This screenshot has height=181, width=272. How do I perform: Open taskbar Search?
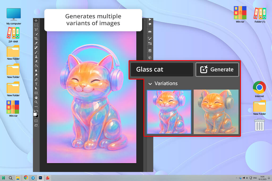coord(11,178)
